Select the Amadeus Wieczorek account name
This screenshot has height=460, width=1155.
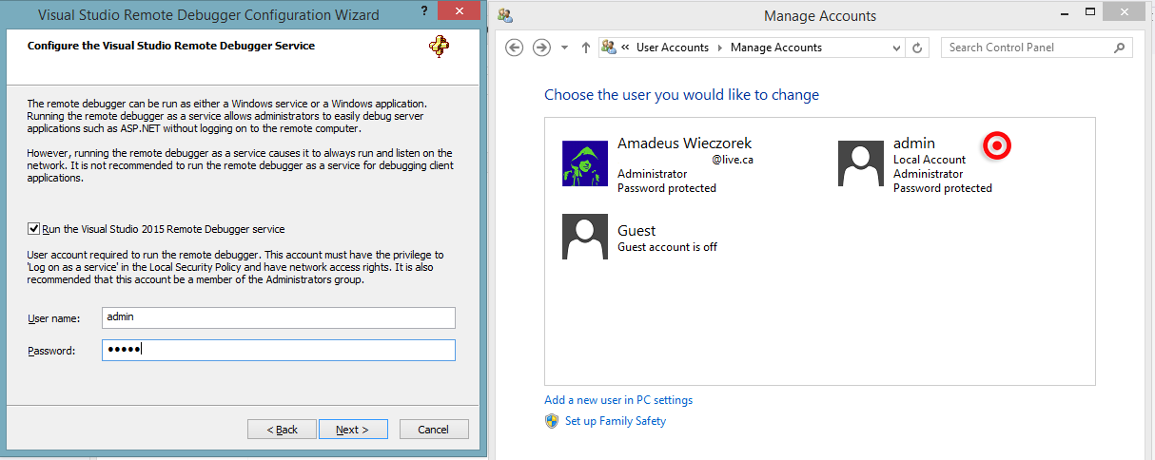684,144
